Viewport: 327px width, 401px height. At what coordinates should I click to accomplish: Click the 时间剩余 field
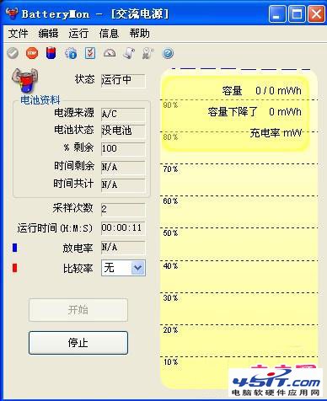pos(123,168)
